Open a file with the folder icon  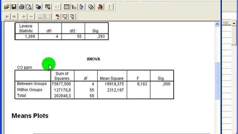(7, 7)
